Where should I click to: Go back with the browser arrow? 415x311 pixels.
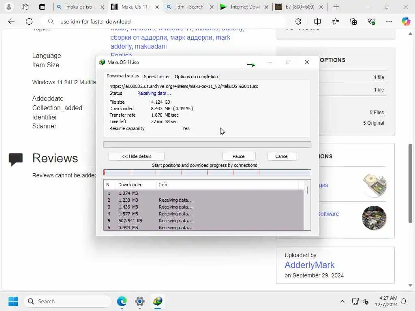pyautogui.click(x=11, y=21)
